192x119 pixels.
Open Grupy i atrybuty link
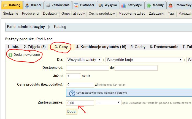point(73,14)
